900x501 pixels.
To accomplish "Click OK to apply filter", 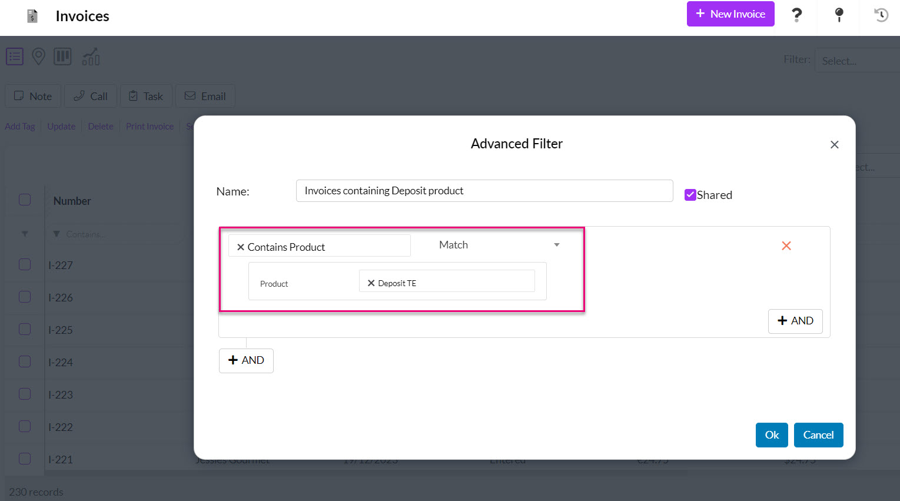I will pos(772,435).
